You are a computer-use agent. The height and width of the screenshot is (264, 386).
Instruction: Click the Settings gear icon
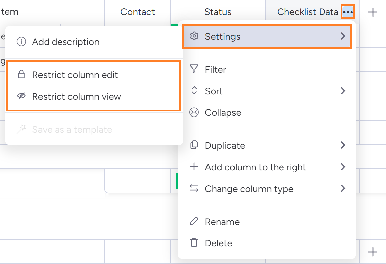tap(194, 36)
